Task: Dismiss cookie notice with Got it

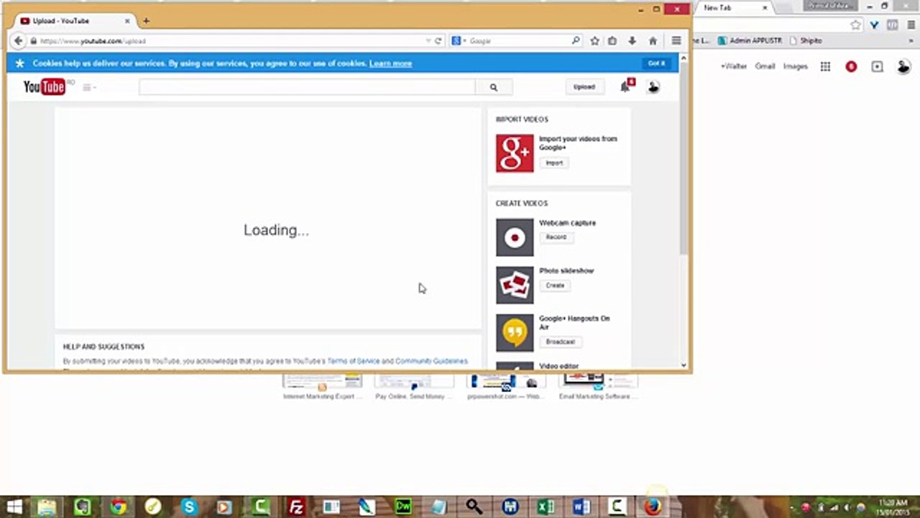Action: 656,63
